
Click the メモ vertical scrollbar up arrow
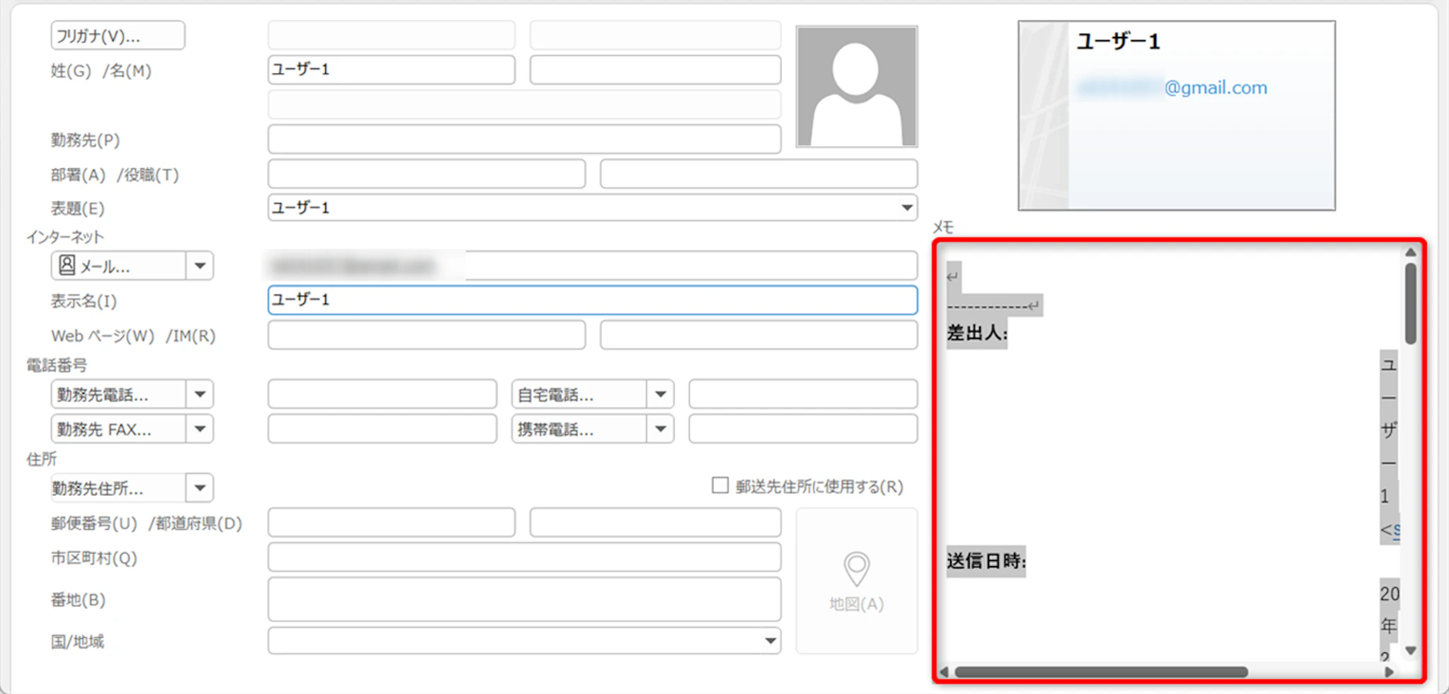click(1410, 253)
